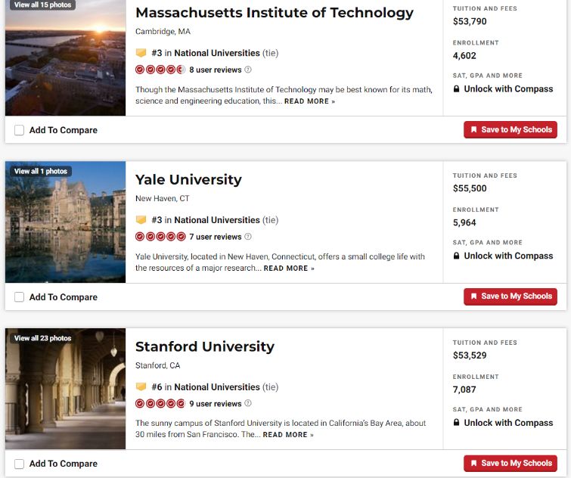Click the lock icon in Yale's Compass section

(457, 256)
